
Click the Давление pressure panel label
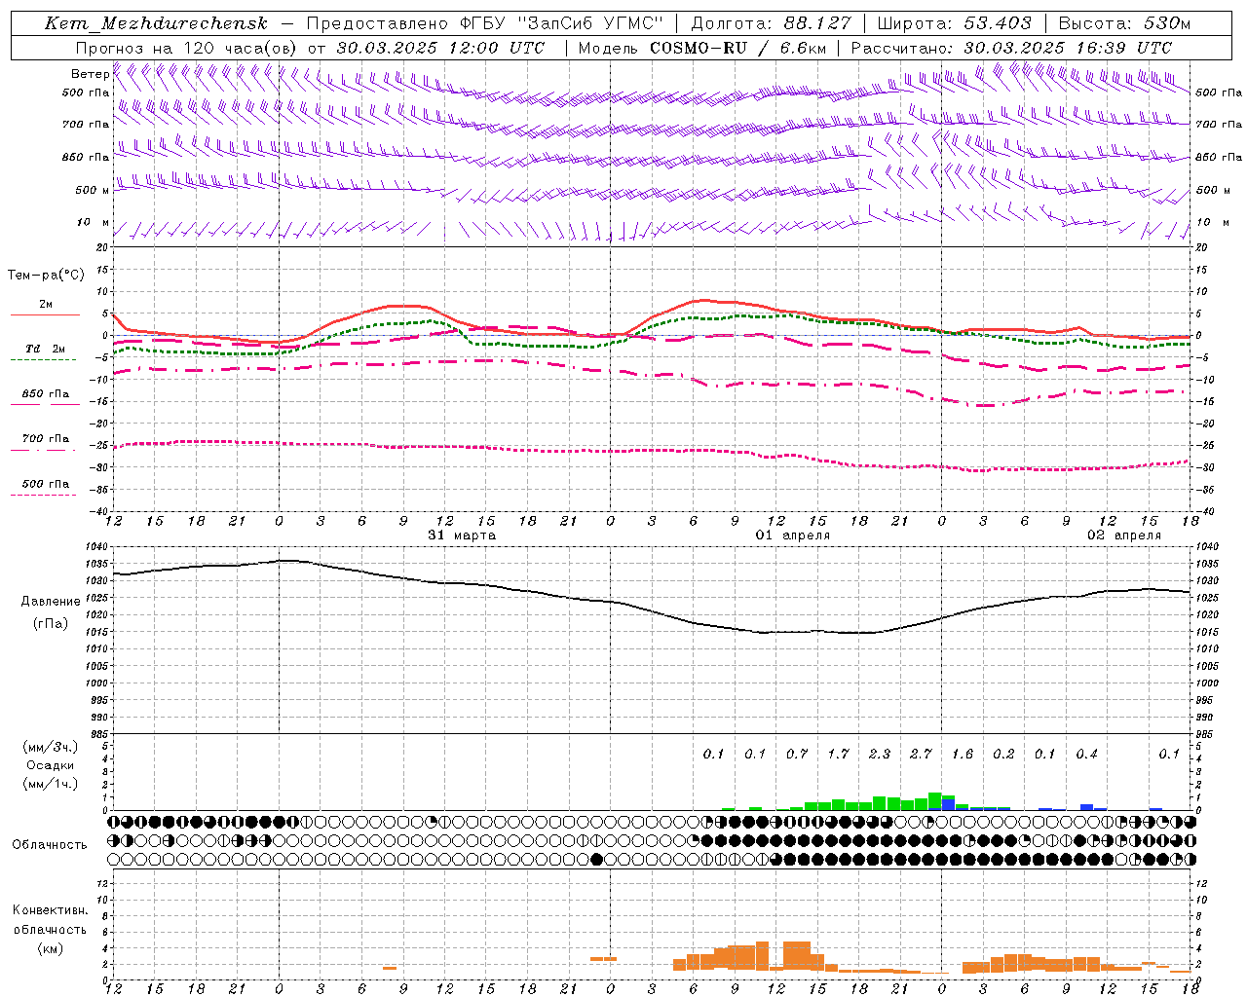pos(51,602)
